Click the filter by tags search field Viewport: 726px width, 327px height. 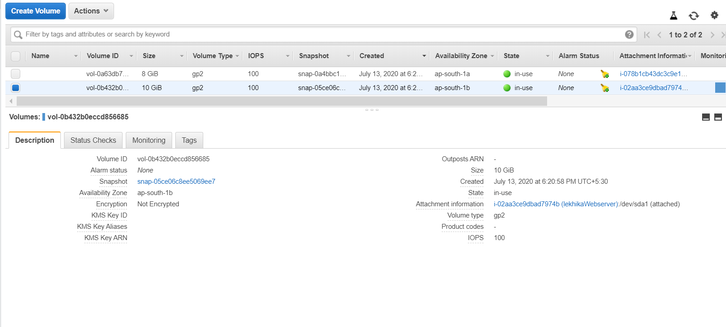click(315, 34)
